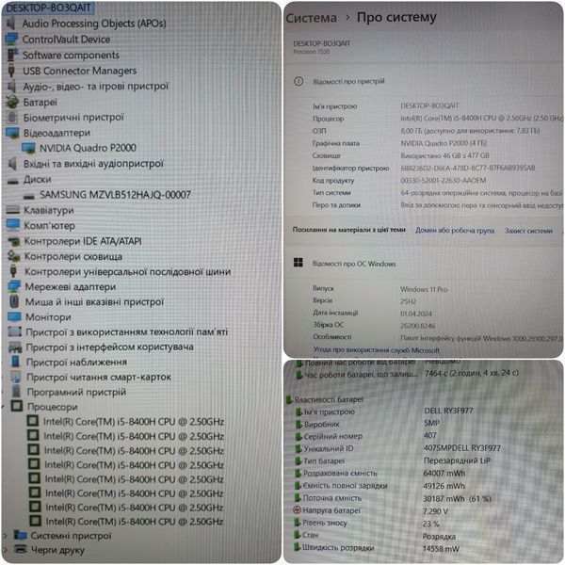The height and width of the screenshot is (565, 565).
Task: Click the Audio Processing Objects speaker icon
Action: click(x=11, y=24)
